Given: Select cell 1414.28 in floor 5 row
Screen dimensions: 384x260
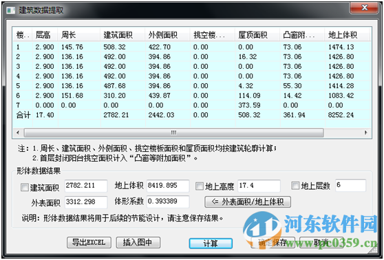Looking at the screenshot, I should coord(341,86).
